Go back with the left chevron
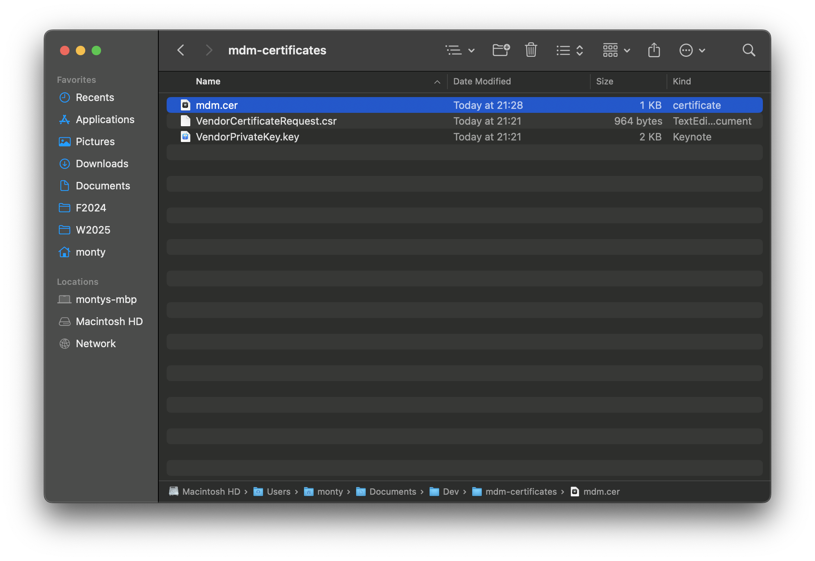 pos(181,50)
